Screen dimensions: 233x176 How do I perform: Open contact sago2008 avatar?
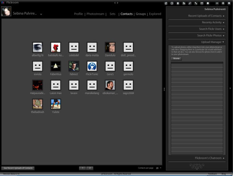[128, 85]
